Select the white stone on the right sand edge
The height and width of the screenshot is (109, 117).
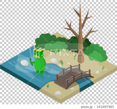[x=98, y=72]
